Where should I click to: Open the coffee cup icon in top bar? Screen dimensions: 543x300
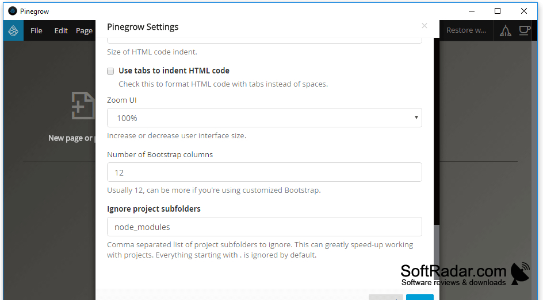(525, 30)
